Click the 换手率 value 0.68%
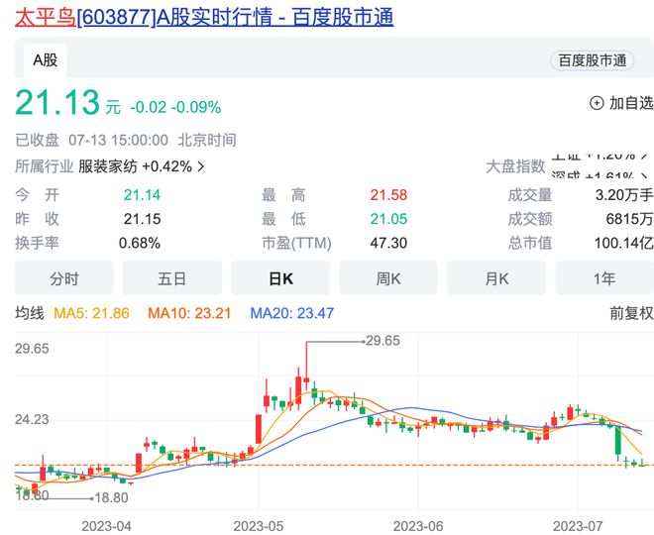The width and height of the screenshot is (654, 535). click(x=140, y=244)
